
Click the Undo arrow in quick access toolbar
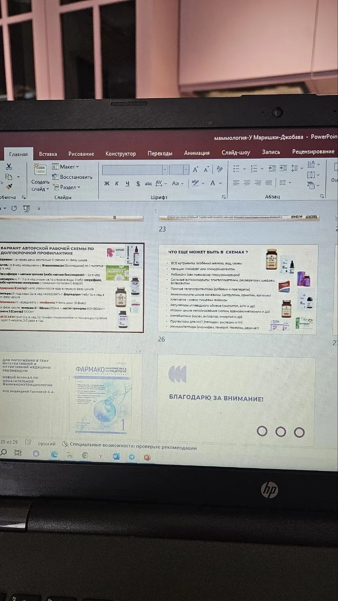click(14, 208)
